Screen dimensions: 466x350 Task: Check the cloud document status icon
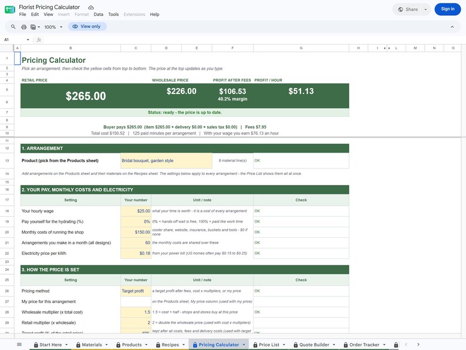[x=91, y=7]
